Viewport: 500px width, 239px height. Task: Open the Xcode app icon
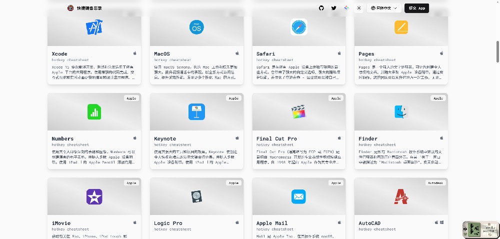tap(94, 27)
